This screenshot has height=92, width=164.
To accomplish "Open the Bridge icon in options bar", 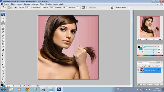I will click(x=112, y=7).
